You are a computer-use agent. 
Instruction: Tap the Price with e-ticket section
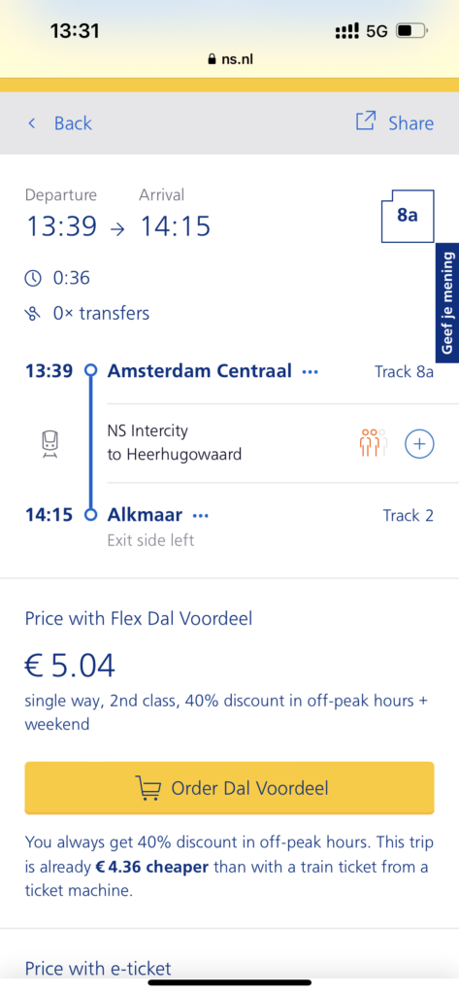(x=98, y=969)
